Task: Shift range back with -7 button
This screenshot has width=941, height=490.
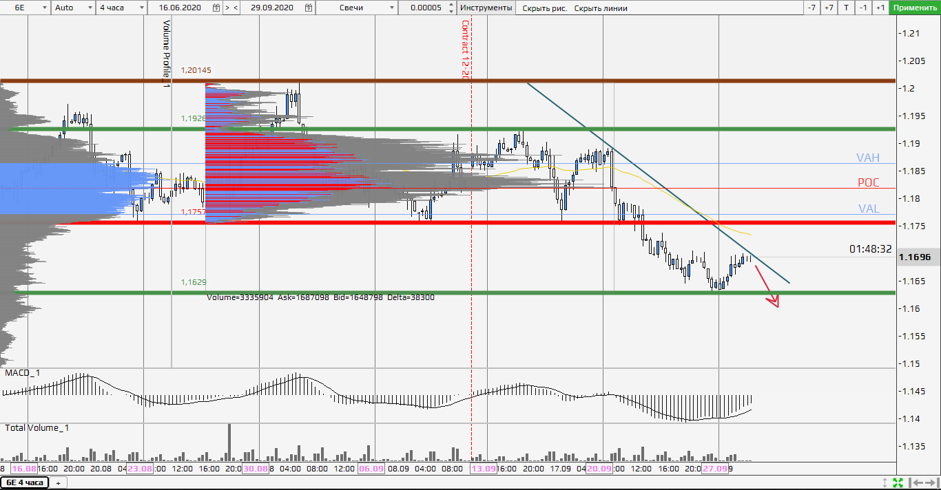Action: pos(812,8)
